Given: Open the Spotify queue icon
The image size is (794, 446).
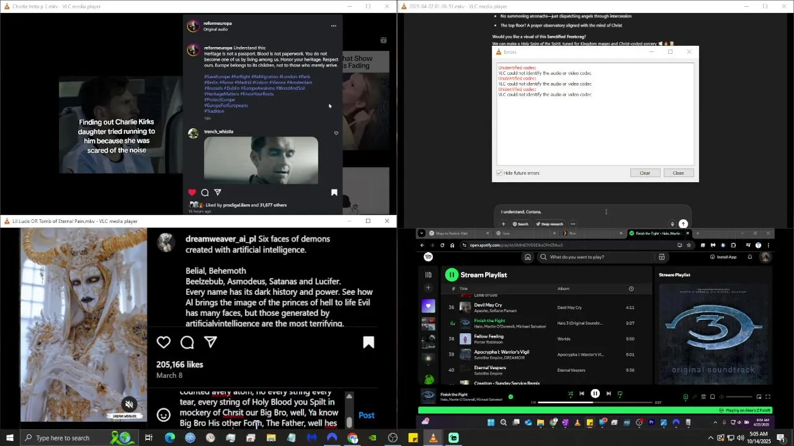Looking at the screenshot, I should (x=703, y=396).
